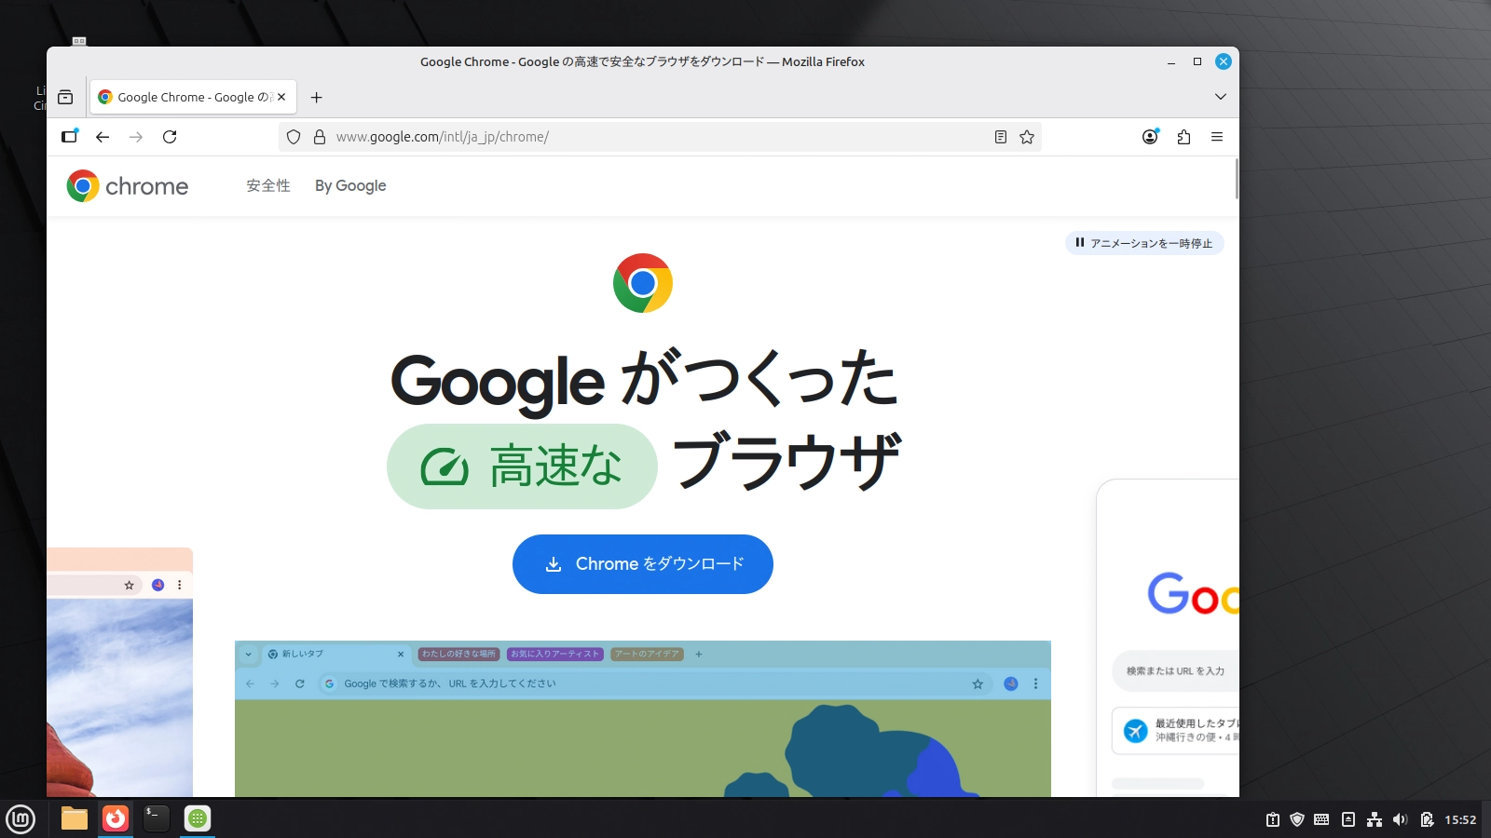This screenshot has height=838, width=1491.
Task: Click the star icon in left phone mockup
Action: (x=129, y=585)
